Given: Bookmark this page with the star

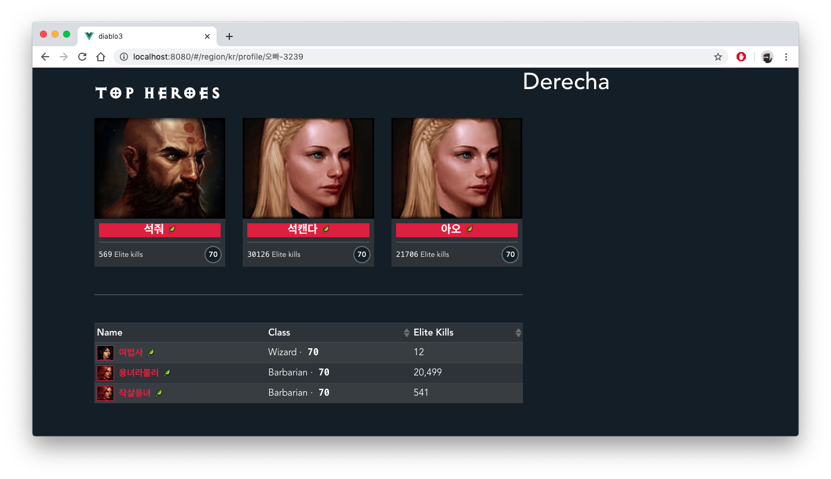Looking at the screenshot, I should tap(718, 57).
